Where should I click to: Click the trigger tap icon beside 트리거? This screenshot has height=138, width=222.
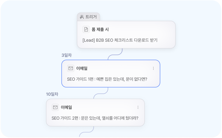point(82,17)
